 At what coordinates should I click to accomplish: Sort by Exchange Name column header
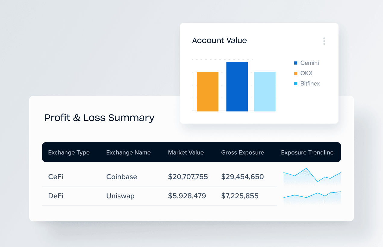(128, 152)
